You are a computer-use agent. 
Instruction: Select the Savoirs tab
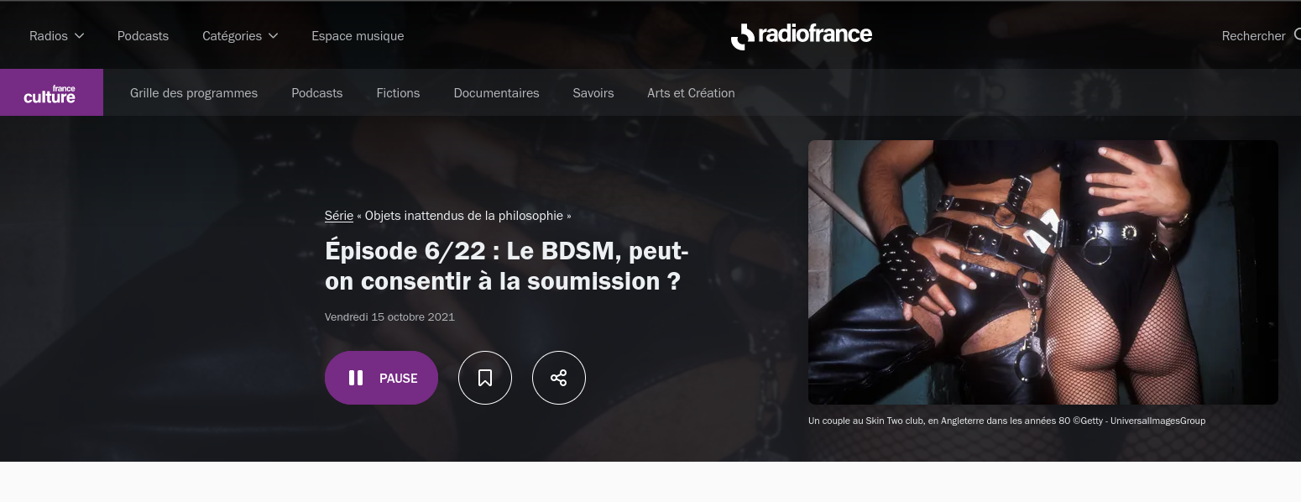pos(593,93)
